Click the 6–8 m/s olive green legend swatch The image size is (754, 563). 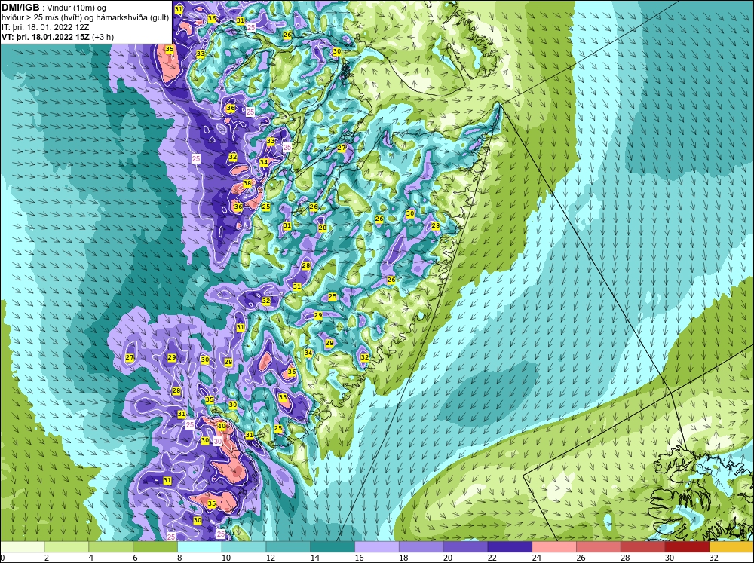(x=155, y=546)
